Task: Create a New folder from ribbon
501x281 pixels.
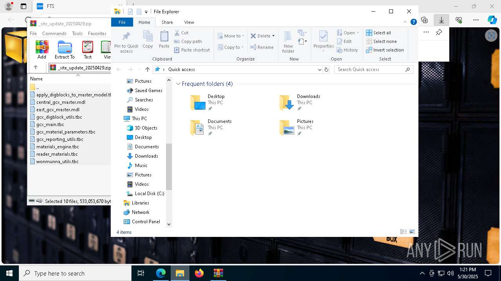Action: (x=288, y=42)
